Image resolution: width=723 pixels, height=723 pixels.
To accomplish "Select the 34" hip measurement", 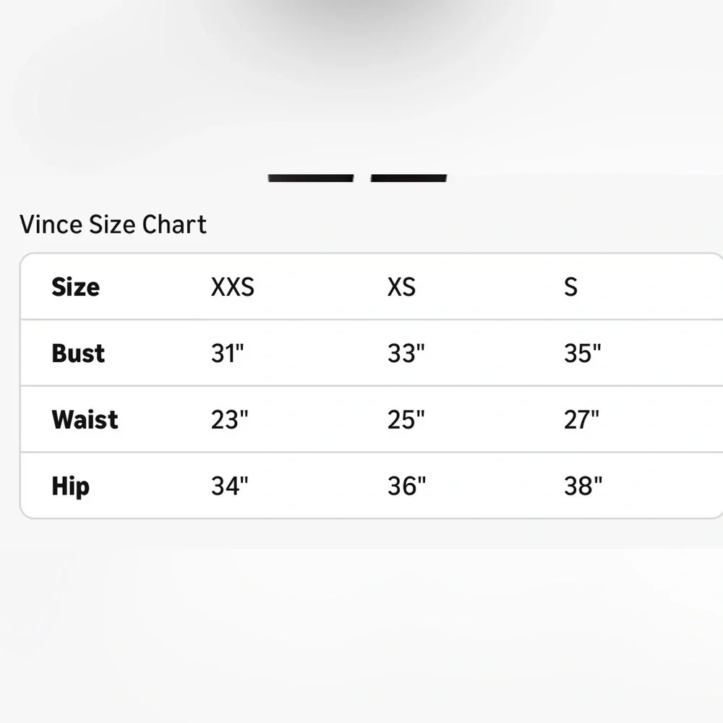I will pyautogui.click(x=229, y=486).
